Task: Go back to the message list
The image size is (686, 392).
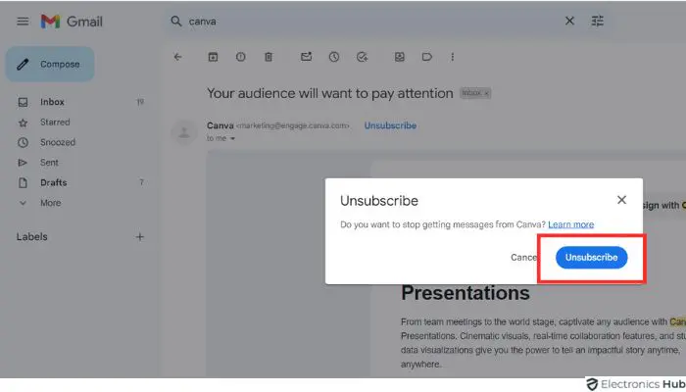Action: [x=177, y=57]
